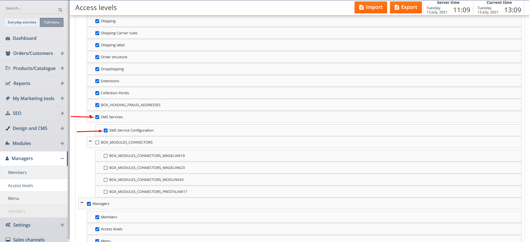The height and width of the screenshot is (242, 529).
Task: Expand the My Marketing tools submenu
Action: (62, 98)
